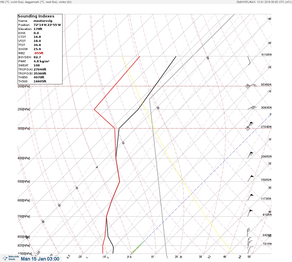
Task: Click the station name 'mestersvig'
Action: pyautogui.click(x=43, y=21)
